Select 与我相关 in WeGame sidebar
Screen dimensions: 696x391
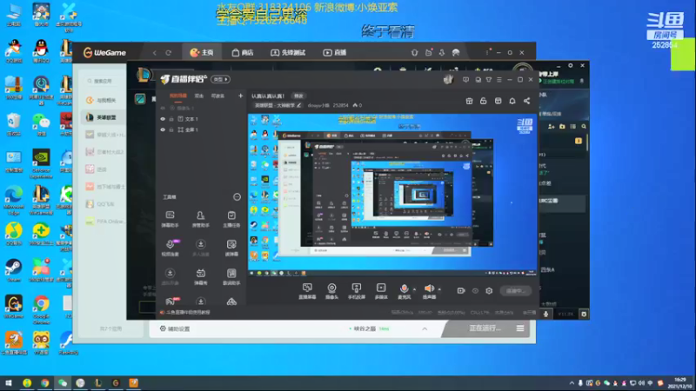coord(102,100)
